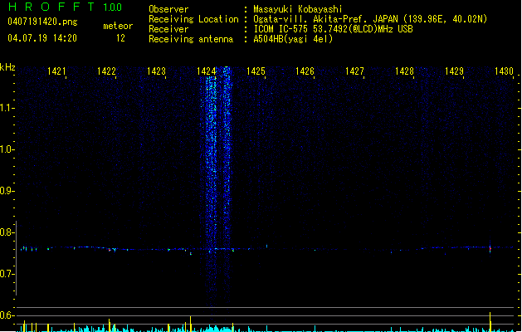Click the 0.8 kHz frequency tick label
This screenshot has height=332, width=522.
coord(7,232)
